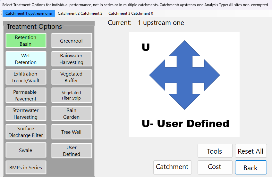
Task: Open Exfiltration Trench/Vault option
Action: tap(26, 77)
